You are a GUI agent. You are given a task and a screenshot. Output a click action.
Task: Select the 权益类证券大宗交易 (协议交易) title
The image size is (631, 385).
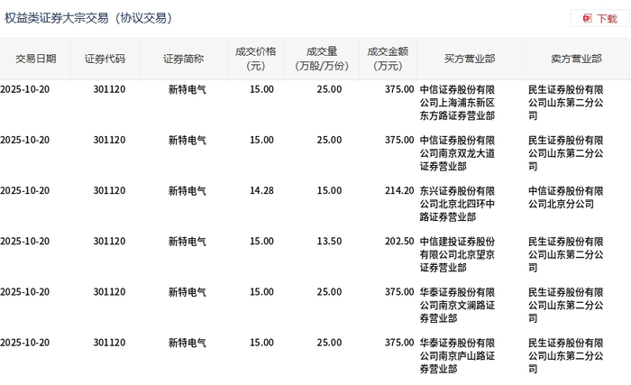point(88,18)
